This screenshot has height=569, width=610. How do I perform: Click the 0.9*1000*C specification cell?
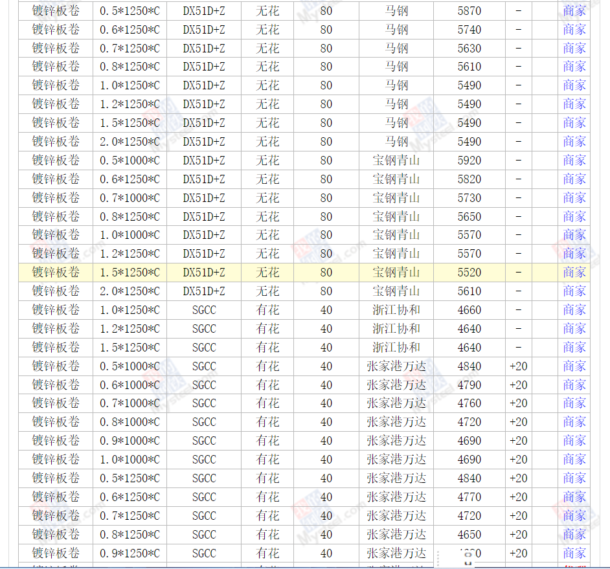[130, 441]
